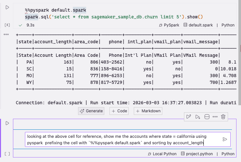Click the [4] execution count label
Screen dimensions: 241x162
7,25
